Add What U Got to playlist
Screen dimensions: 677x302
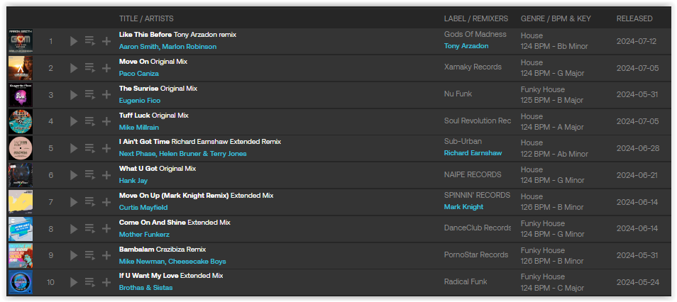(106, 175)
